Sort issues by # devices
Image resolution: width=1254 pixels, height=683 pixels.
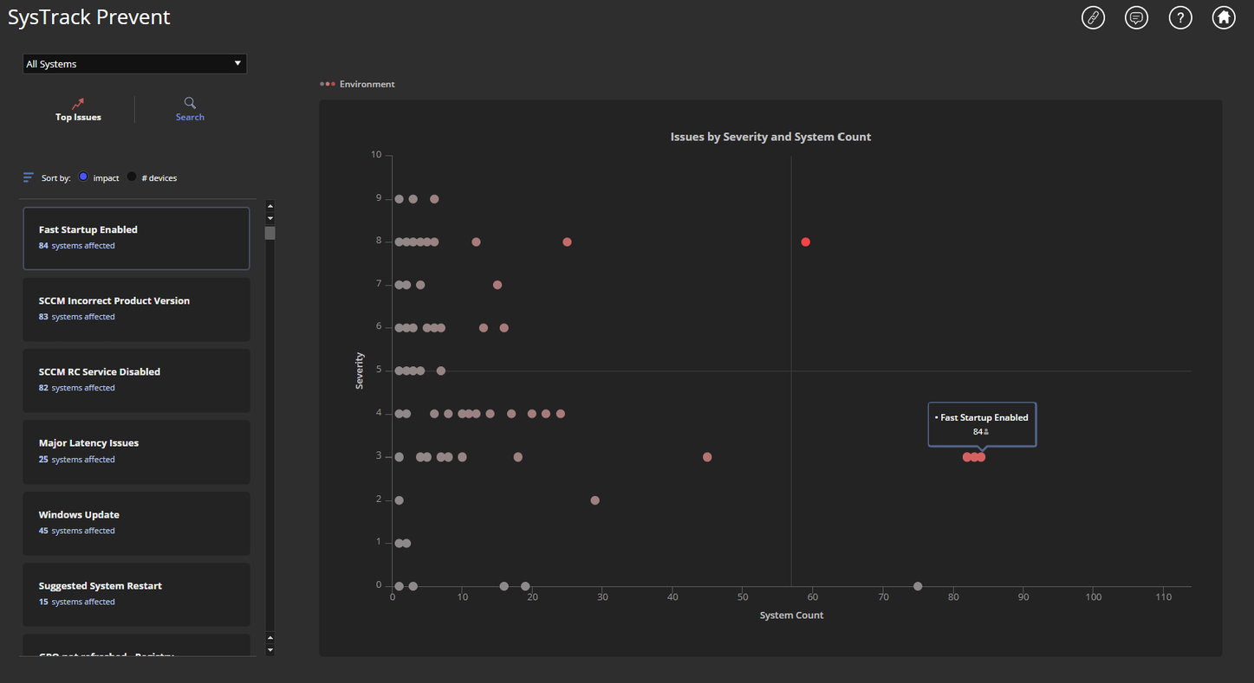tap(132, 177)
